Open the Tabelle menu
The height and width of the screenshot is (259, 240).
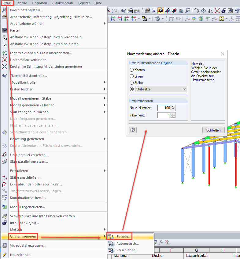pos(21,3)
